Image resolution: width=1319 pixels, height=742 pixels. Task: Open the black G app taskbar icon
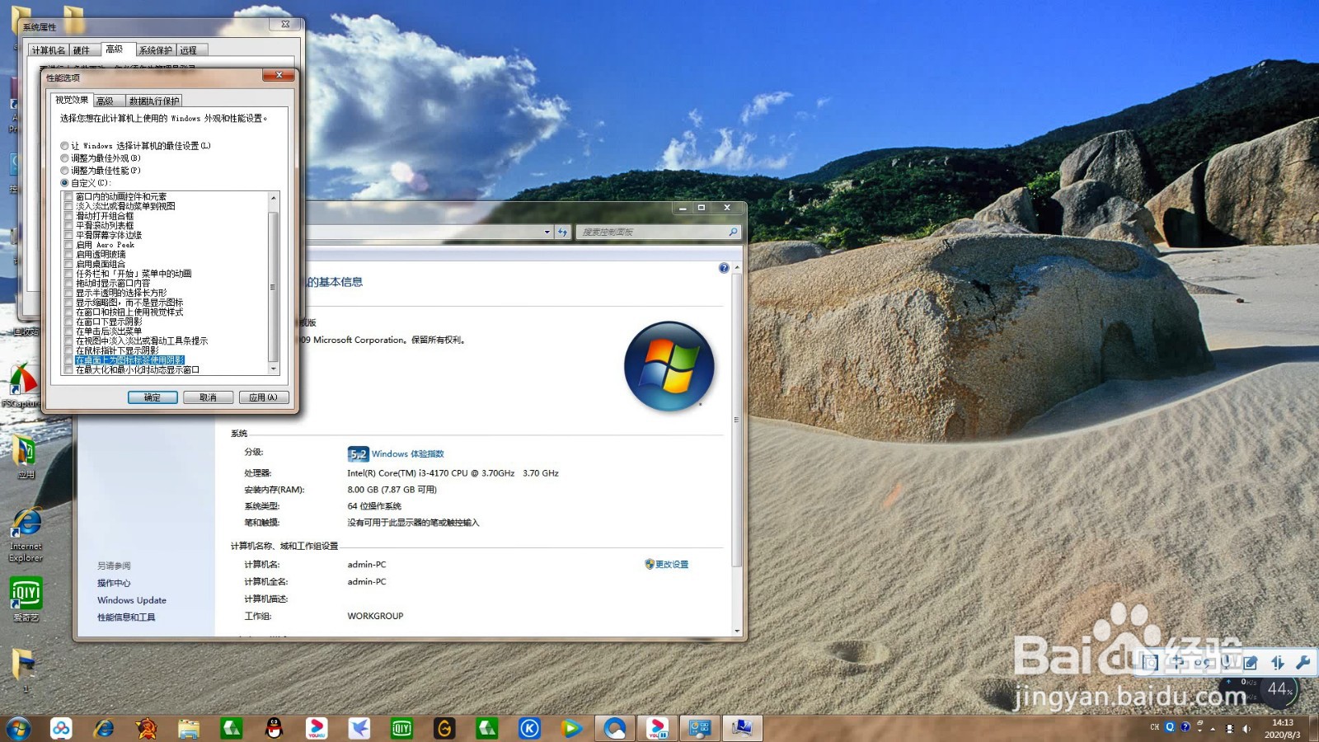point(444,728)
